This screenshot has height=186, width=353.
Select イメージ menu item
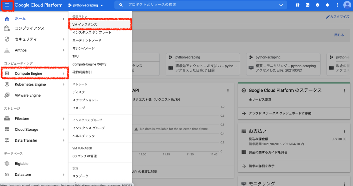pyautogui.click(x=100, y=108)
